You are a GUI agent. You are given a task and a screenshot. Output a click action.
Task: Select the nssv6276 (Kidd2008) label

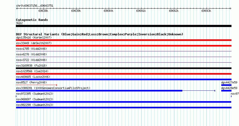point(31,54)
